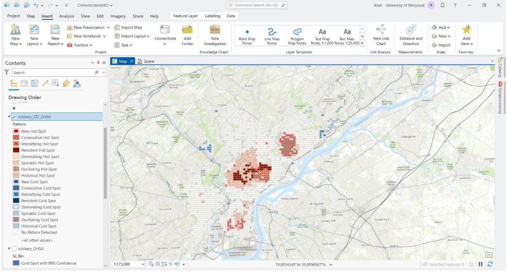Click the Contents pane search field
Viewport: 508px width, 274px height.
pos(53,72)
